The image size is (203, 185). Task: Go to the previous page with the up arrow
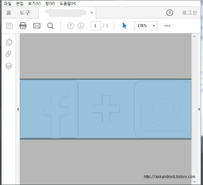(71, 26)
